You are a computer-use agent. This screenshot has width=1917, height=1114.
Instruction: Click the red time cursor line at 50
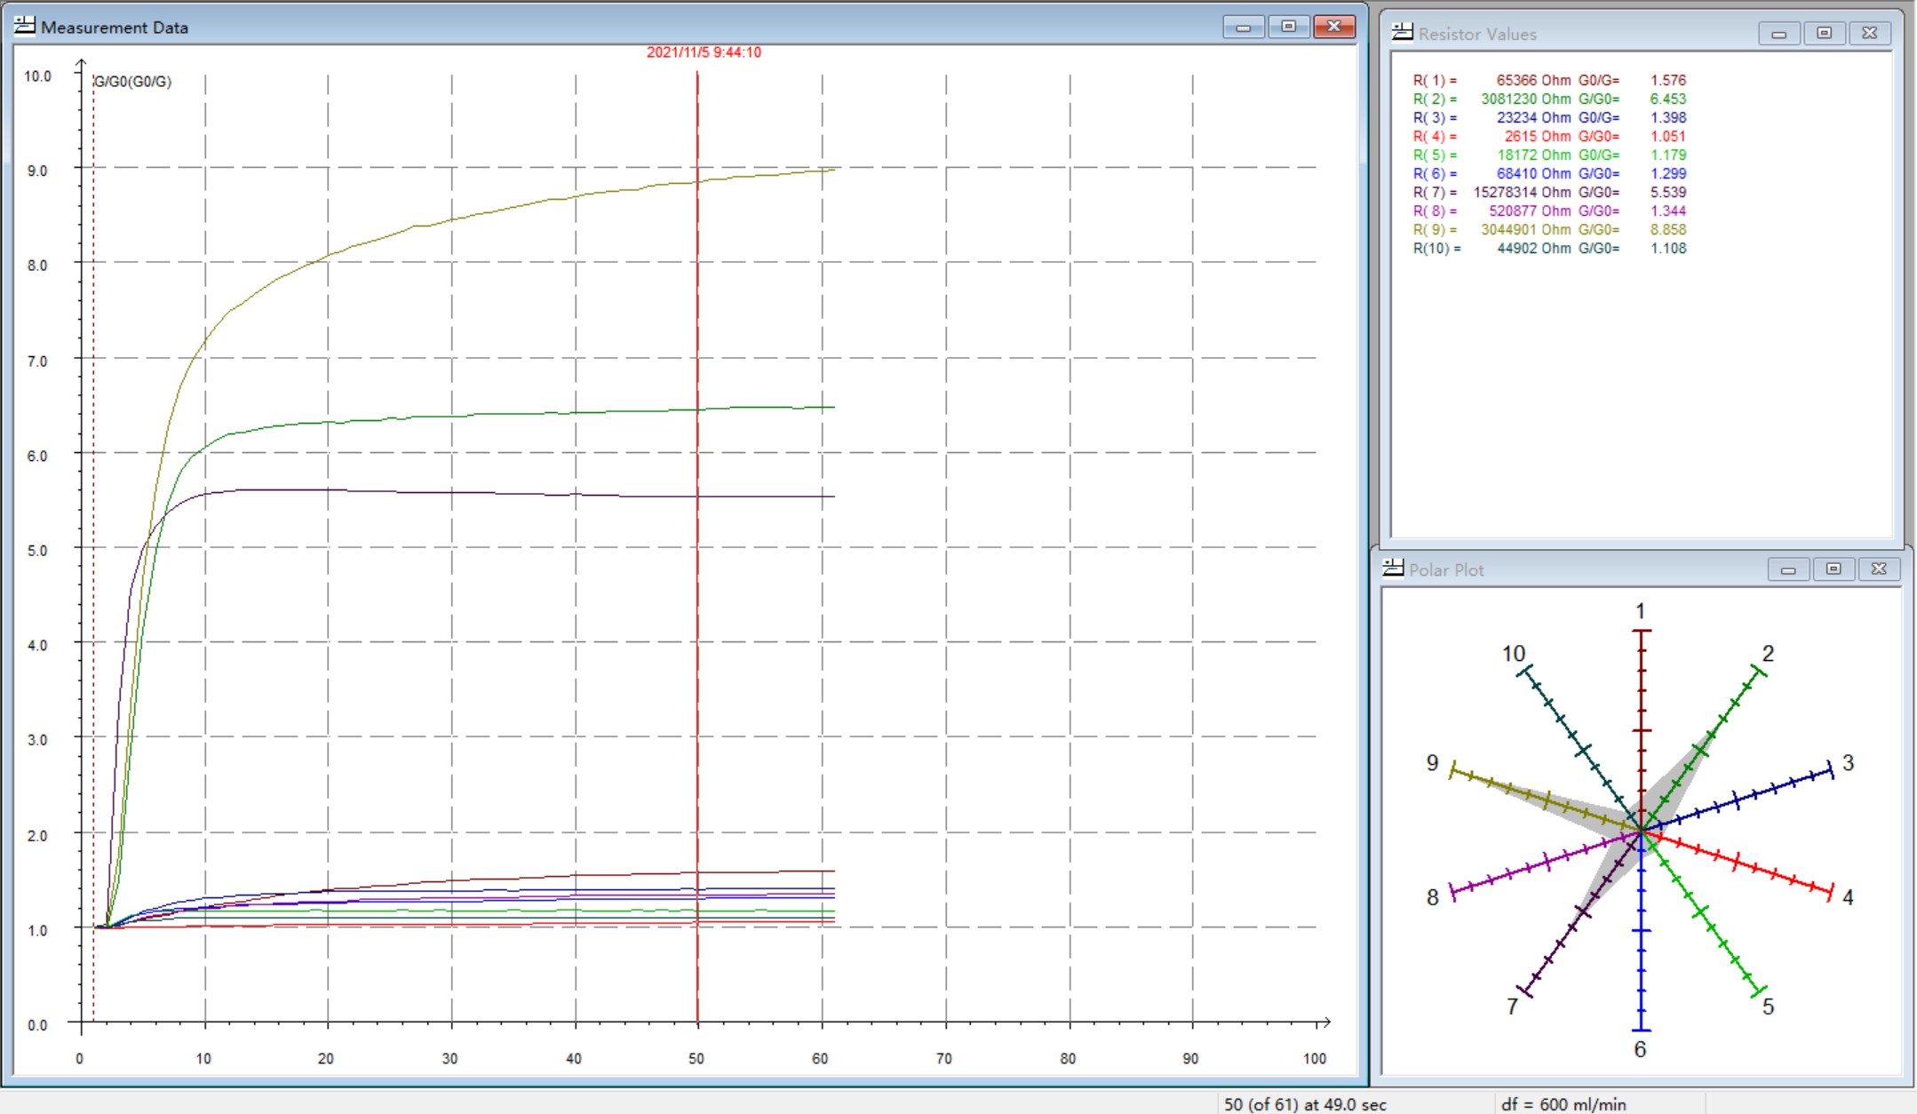point(697,622)
